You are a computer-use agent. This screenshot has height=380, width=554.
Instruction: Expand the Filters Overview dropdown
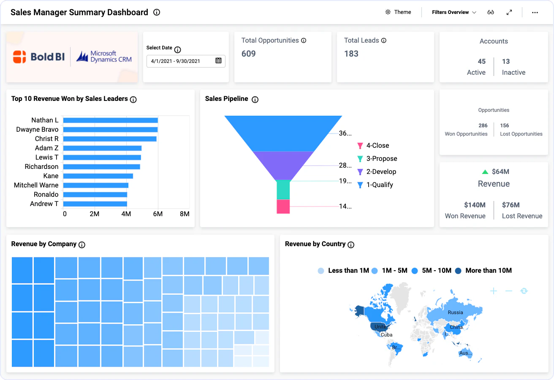coord(454,12)
